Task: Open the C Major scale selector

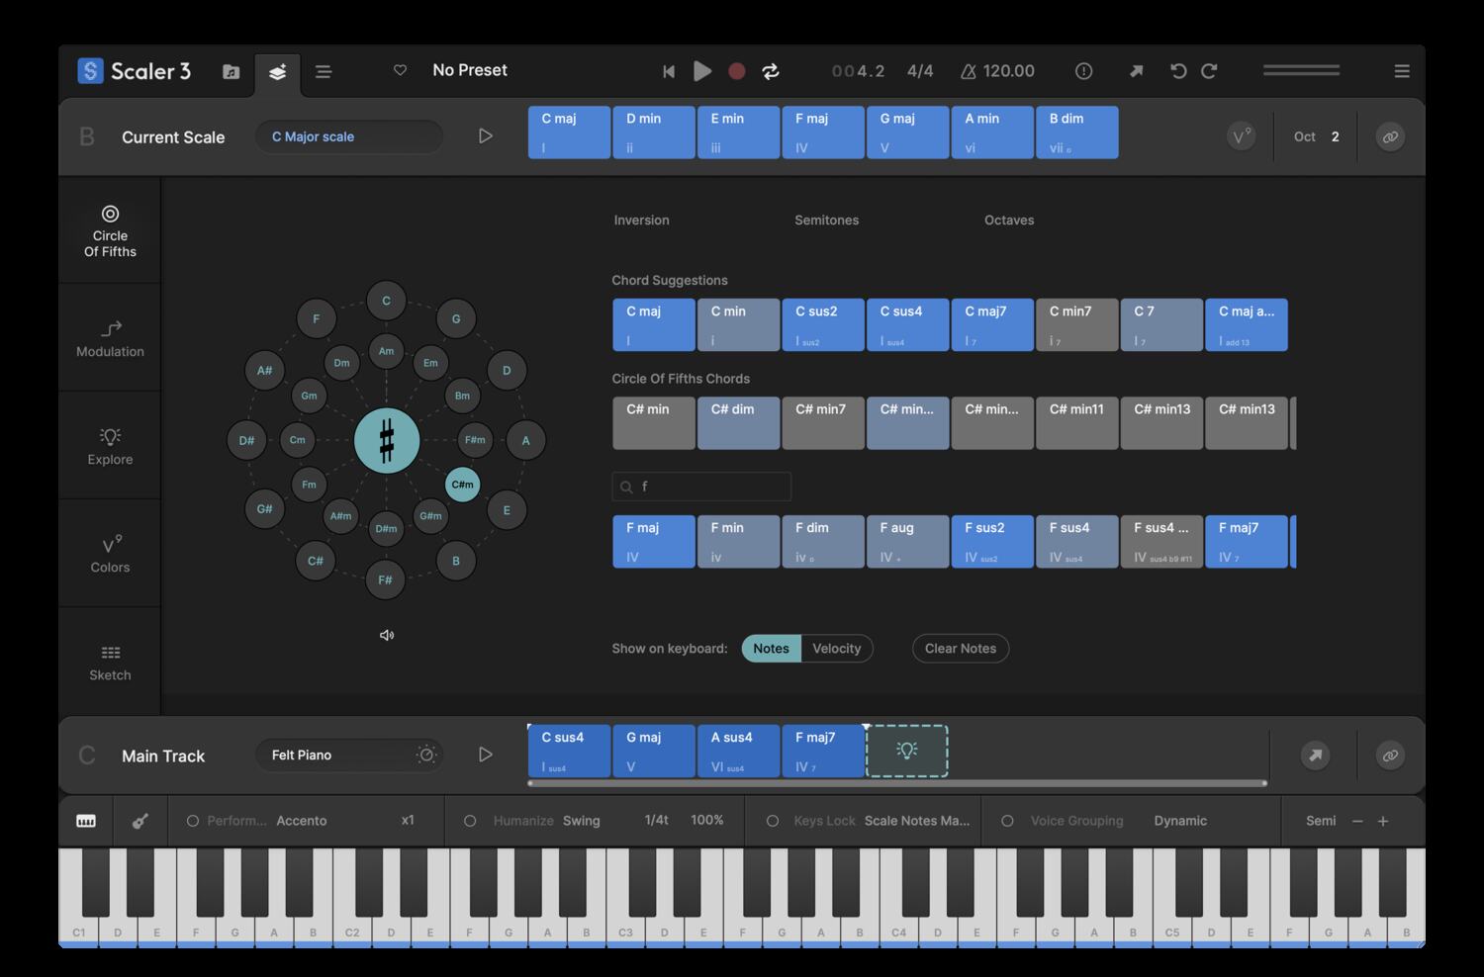Action: tap(348, 136)
